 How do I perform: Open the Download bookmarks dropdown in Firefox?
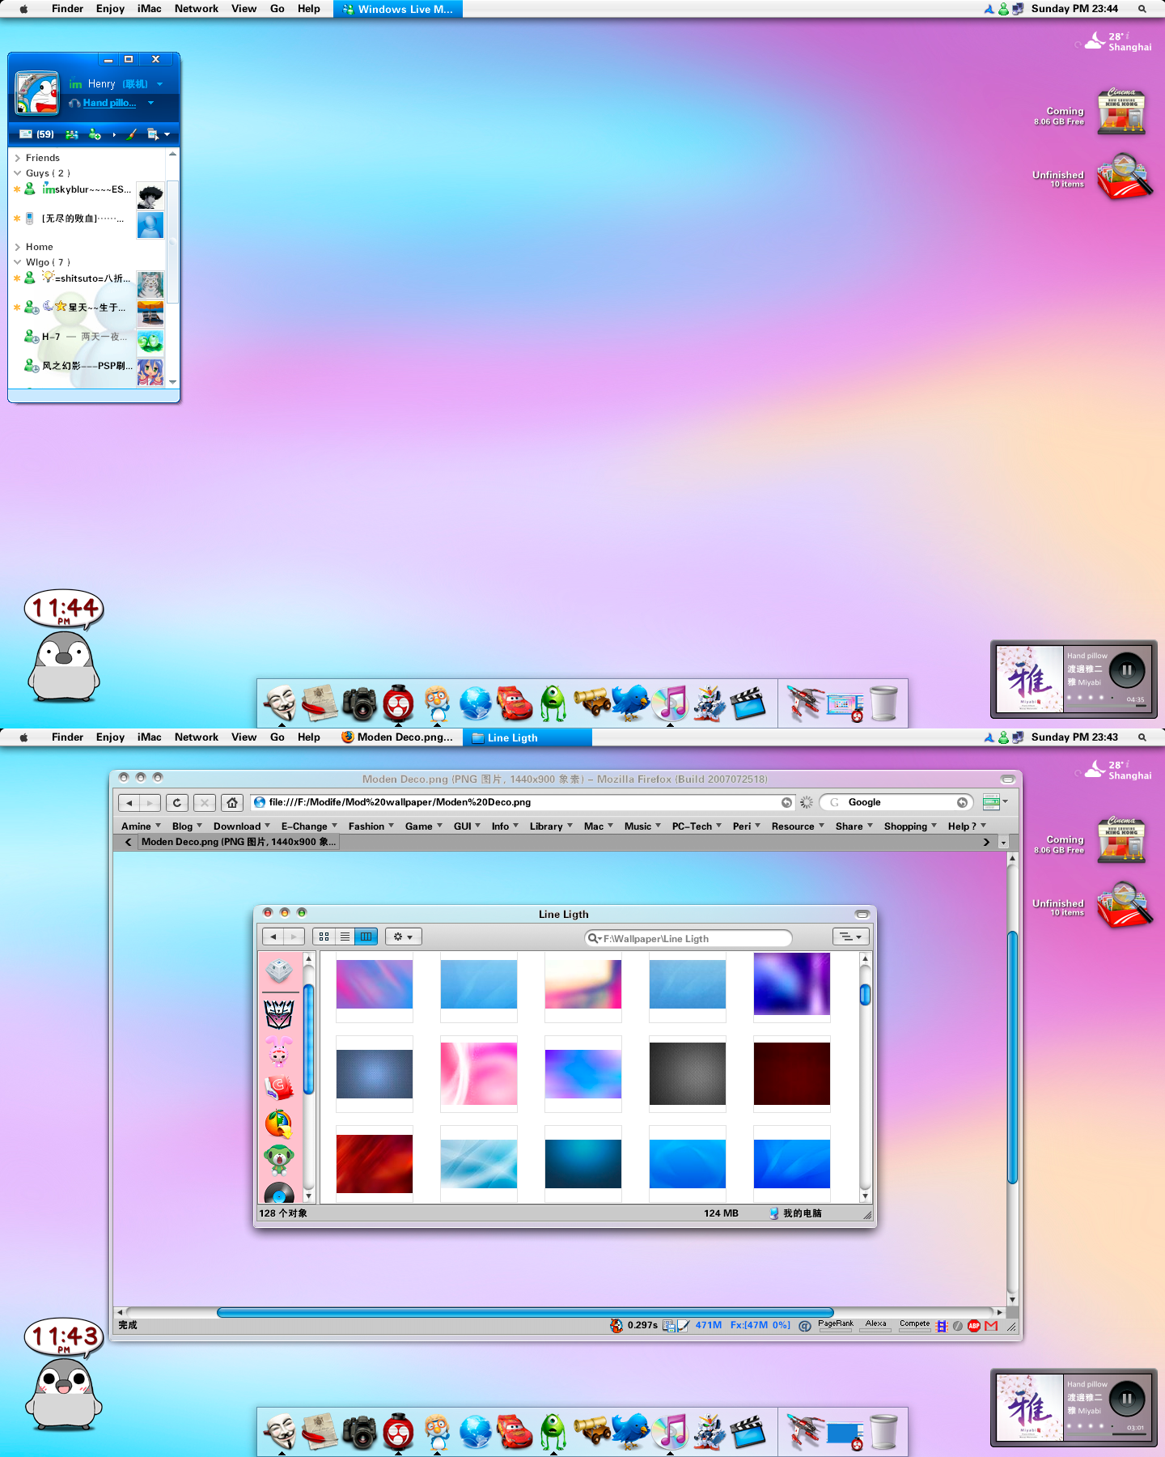[x=241, y=826]
